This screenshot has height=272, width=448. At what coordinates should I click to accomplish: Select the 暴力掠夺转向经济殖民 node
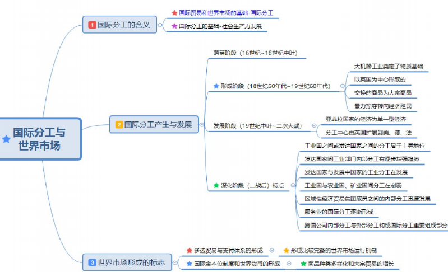[x=382, y=106]
